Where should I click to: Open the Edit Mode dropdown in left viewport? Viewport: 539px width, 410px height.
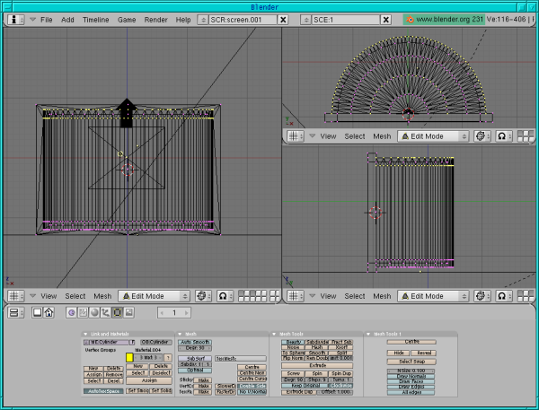155,295
